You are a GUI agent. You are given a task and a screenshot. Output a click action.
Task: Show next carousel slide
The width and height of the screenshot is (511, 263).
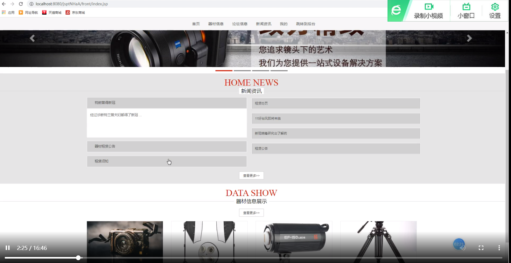pos(469,38)
